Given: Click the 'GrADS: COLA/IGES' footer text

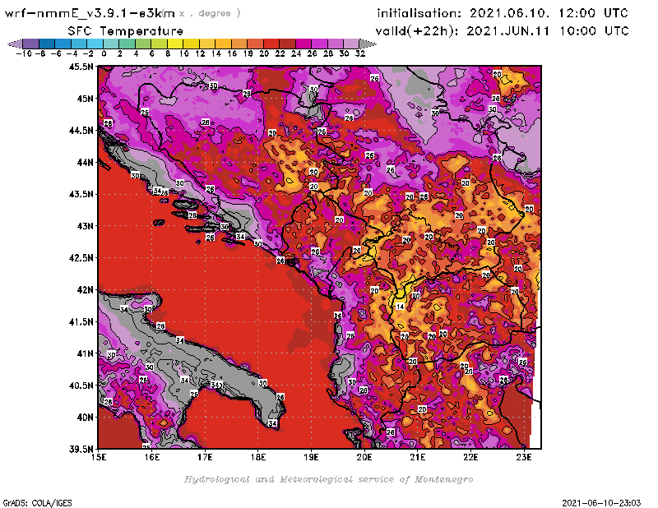Looking at the screenshot, I should pos(37,503).
